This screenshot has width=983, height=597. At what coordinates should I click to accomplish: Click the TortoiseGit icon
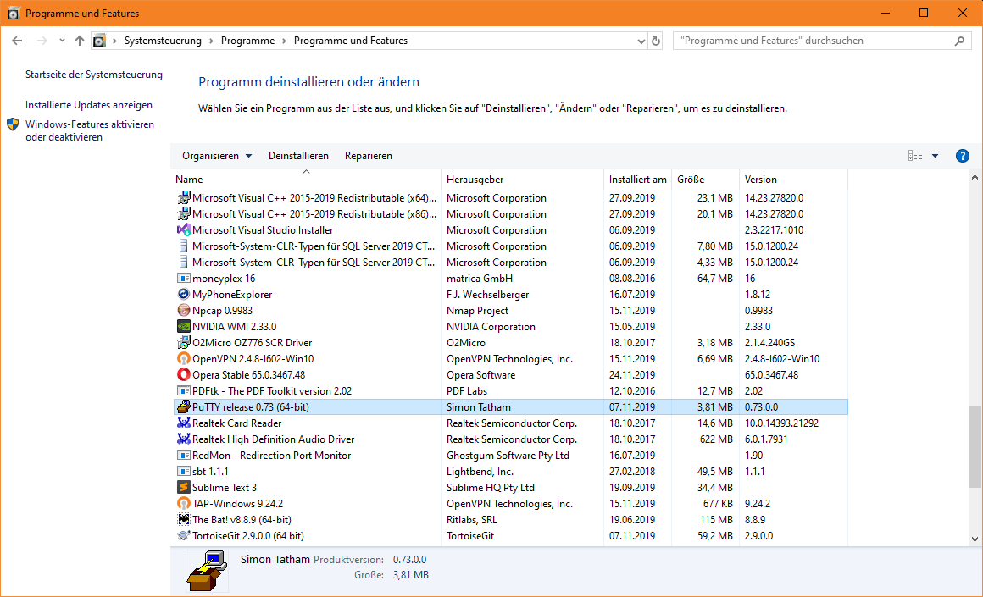coord(184,535)
